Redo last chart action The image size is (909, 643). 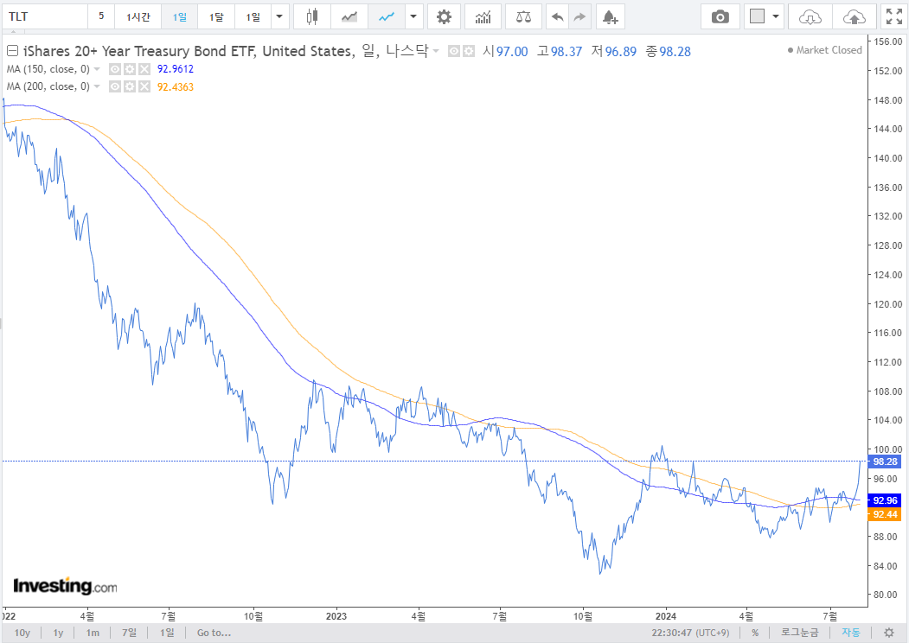[579, 16]
